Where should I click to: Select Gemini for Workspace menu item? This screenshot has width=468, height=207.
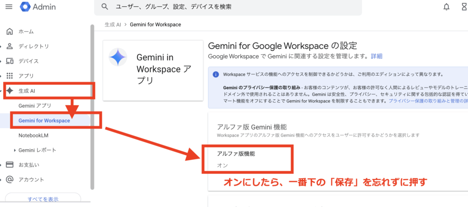click(x=44, y=120)
